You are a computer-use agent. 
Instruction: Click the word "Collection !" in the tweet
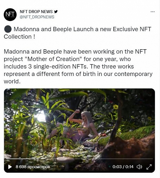(19, 37)
